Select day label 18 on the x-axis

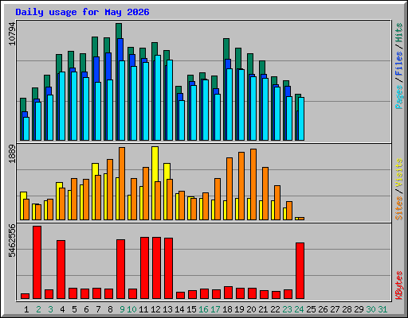[x=227, y=309]
